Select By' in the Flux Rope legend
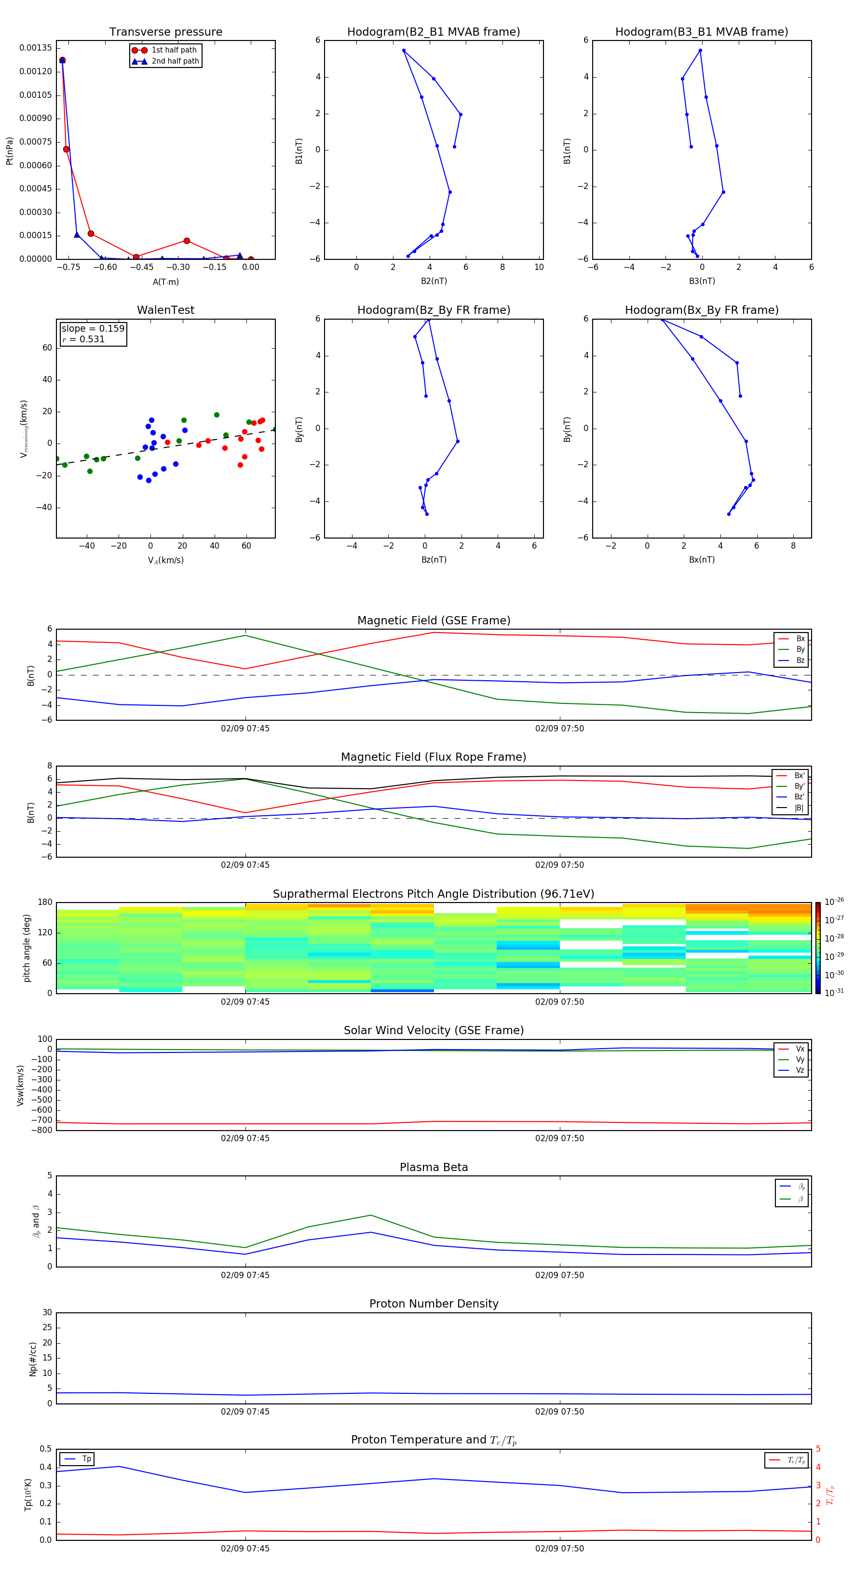 tap(791, 786)
